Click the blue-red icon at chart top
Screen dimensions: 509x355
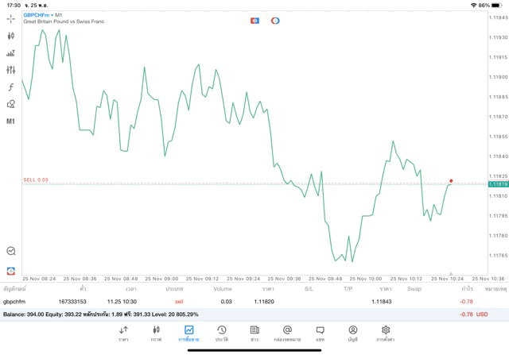click(255, 20)
